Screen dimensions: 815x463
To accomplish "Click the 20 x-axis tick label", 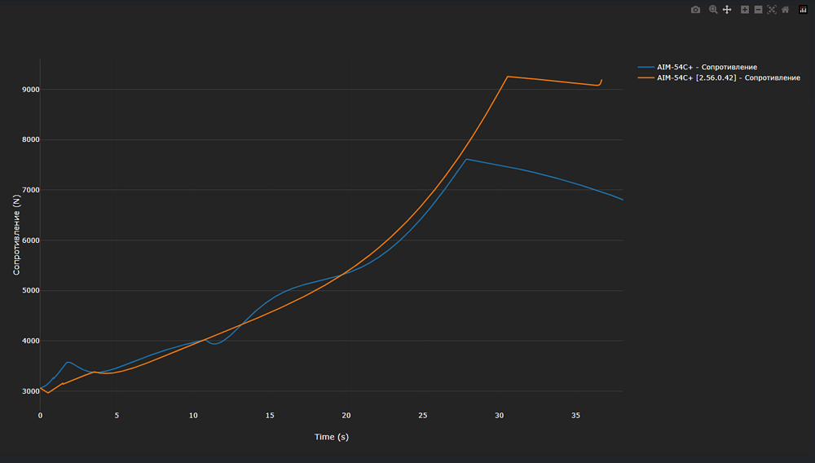I will (346, 416).
